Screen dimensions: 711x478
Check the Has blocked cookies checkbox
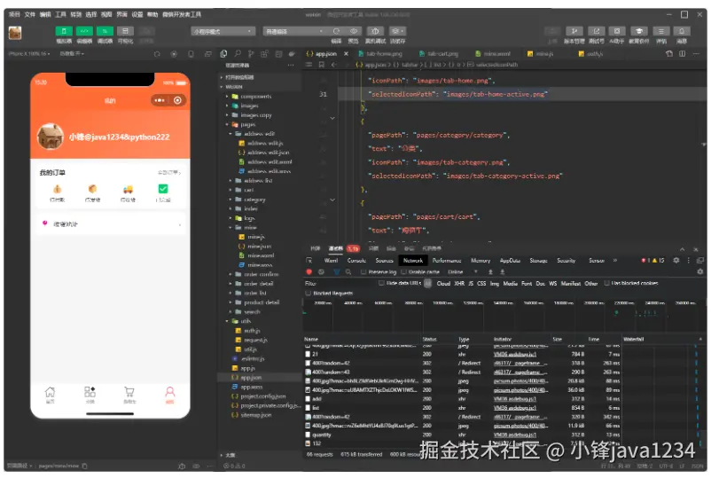[606, 283]
